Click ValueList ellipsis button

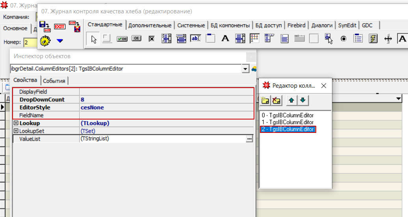(249, 139)
